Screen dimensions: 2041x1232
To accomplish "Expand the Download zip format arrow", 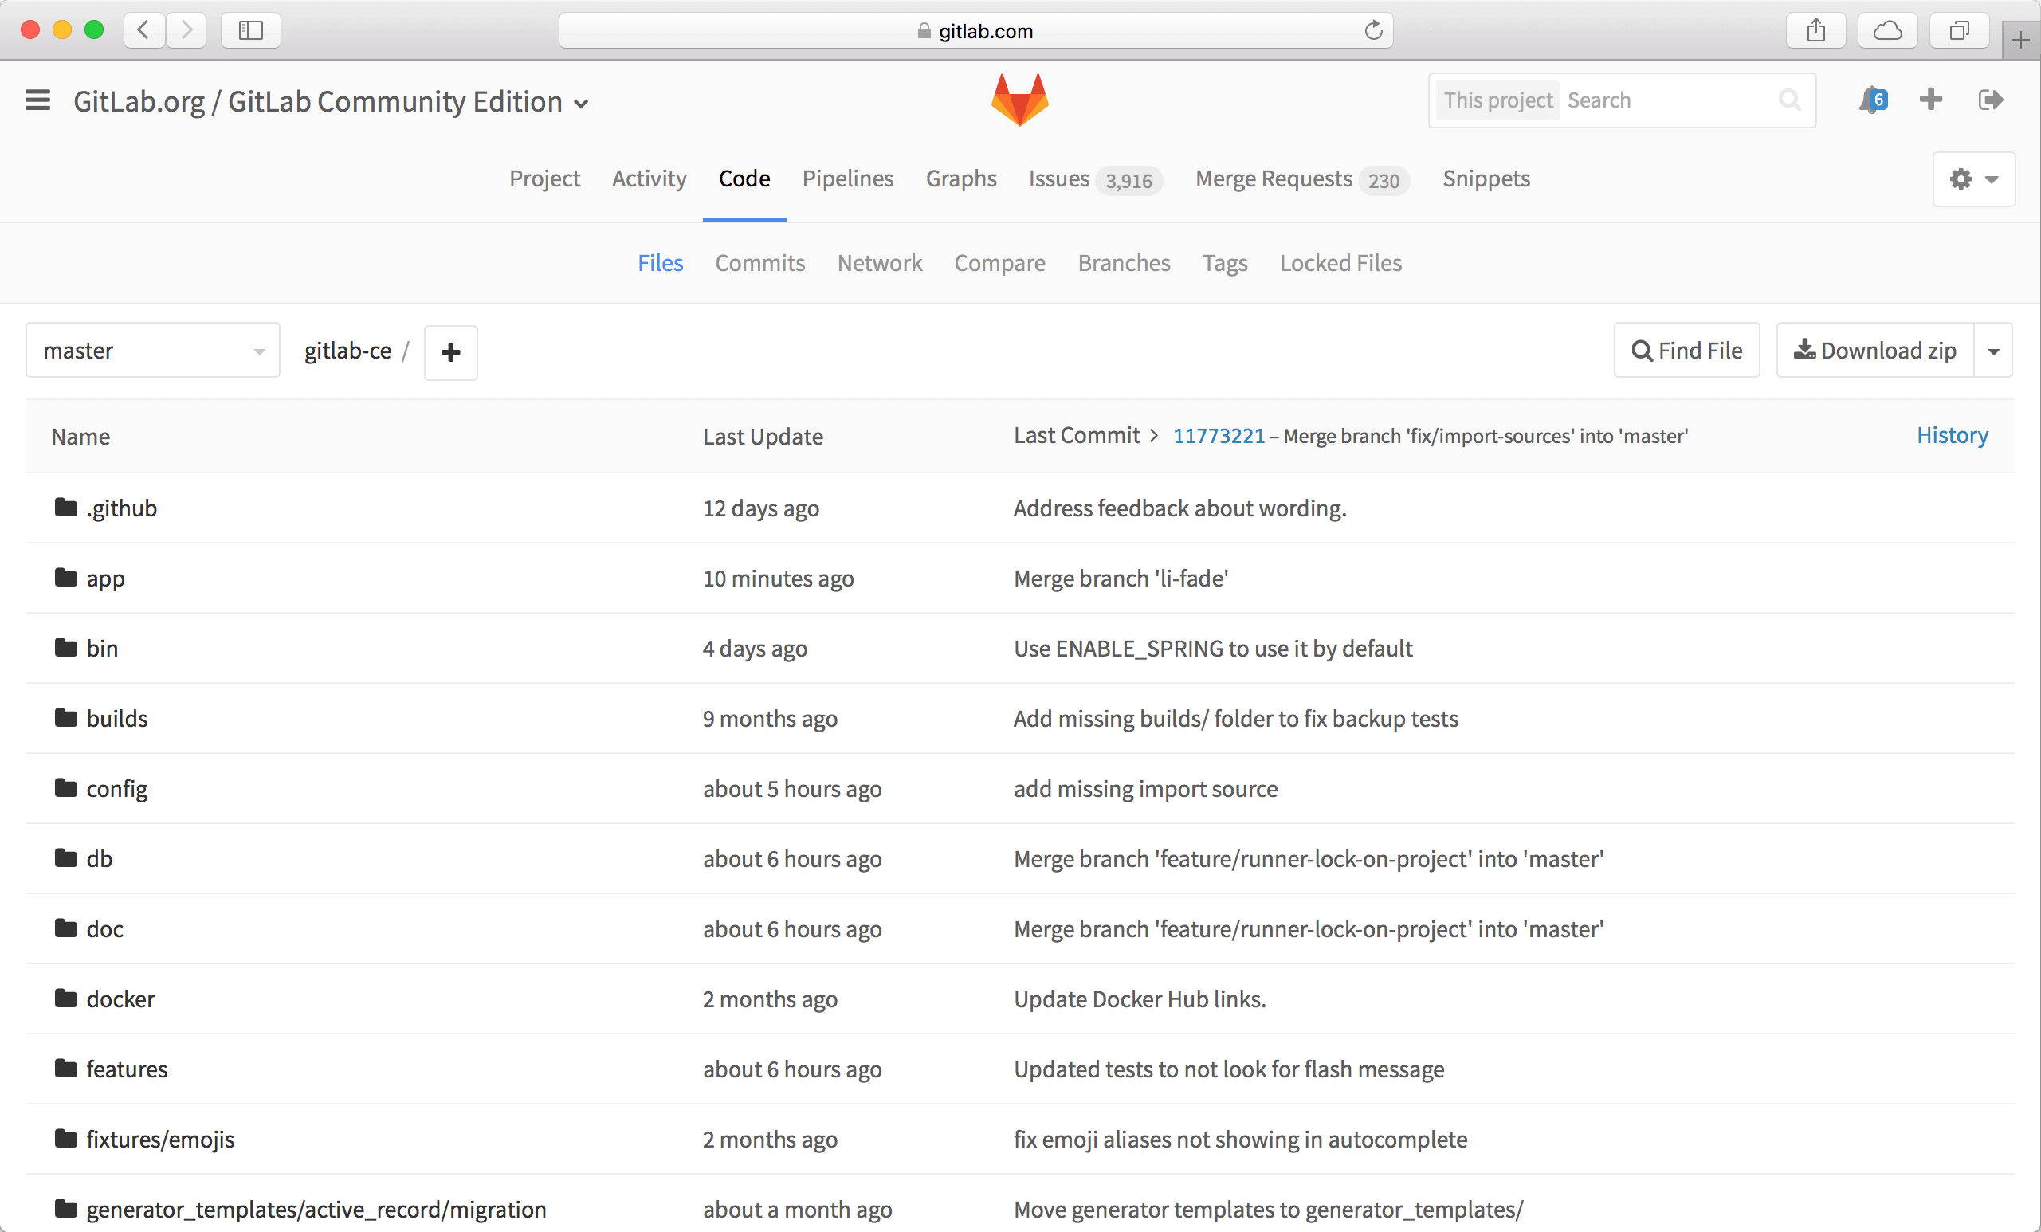I will tap(1993, 351).
